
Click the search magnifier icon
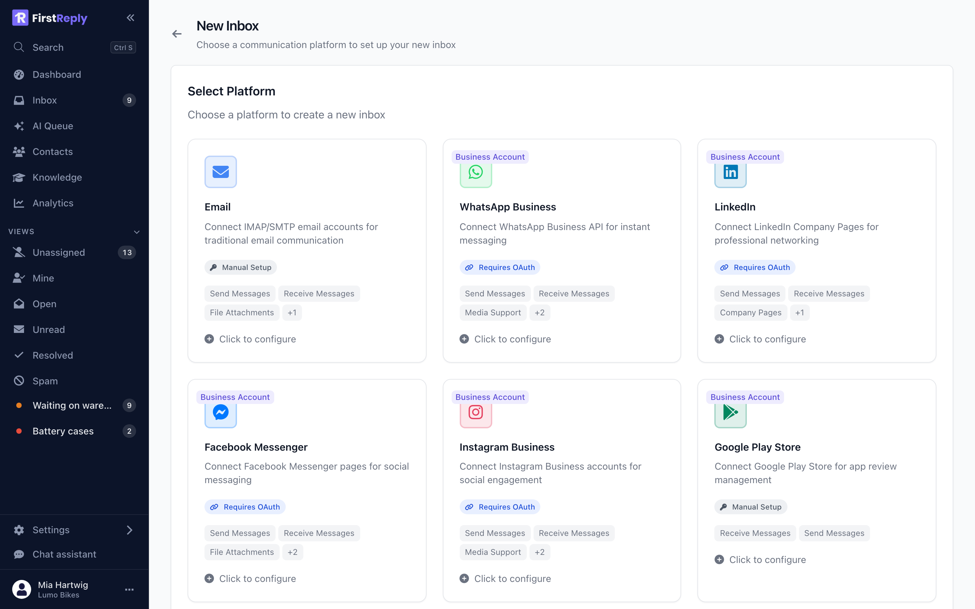point(19,47)
